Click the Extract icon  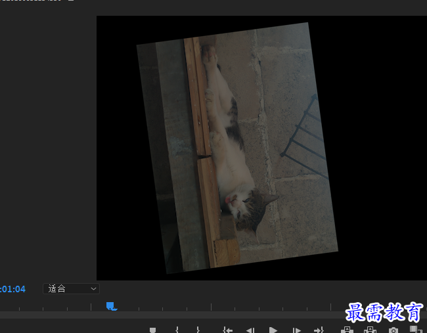coord(370,330)
